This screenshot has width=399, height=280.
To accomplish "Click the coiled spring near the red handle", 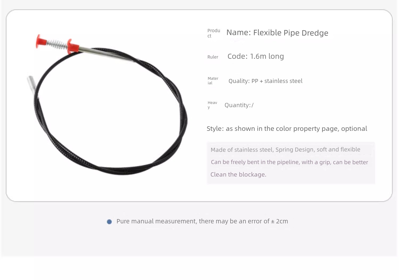I will coord(57,44).
